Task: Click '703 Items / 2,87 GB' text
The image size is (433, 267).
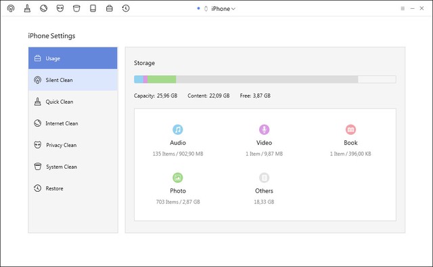Action: point(178,202)
